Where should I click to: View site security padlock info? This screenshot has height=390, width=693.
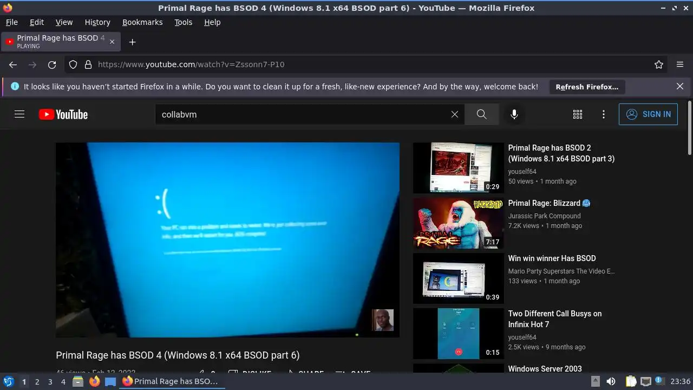tap(88, 64)
